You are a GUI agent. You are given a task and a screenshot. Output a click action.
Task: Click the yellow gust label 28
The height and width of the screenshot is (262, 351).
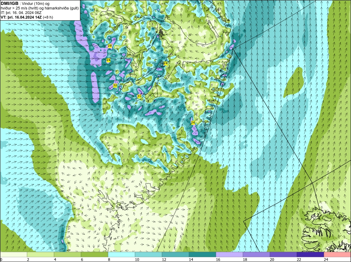click(x=110, y=46)
